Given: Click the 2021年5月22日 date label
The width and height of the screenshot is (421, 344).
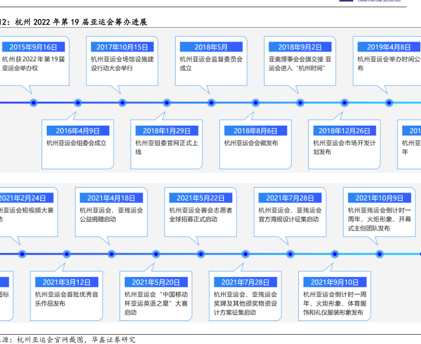Looking at the screenshot, I should coord(201,198).
